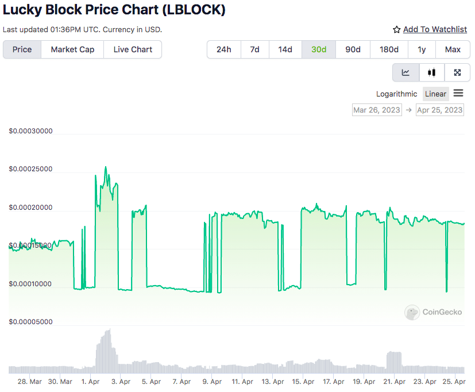The image size is (475, 392).
Task: Toggle Logarithmic scale
Action: click(396, 94)
